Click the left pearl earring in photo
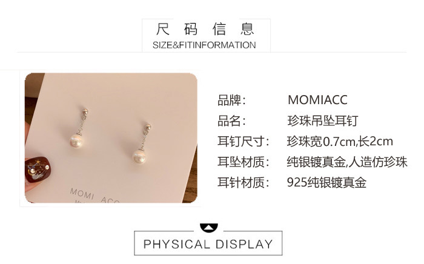Image resolution: width=424 pixels, height=264 pixels. [79, 128]
